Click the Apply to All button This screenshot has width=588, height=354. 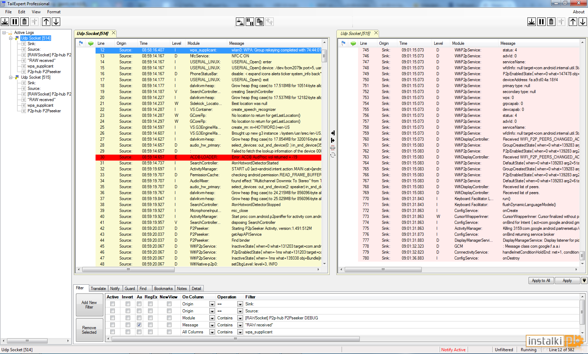click(541, 281)
